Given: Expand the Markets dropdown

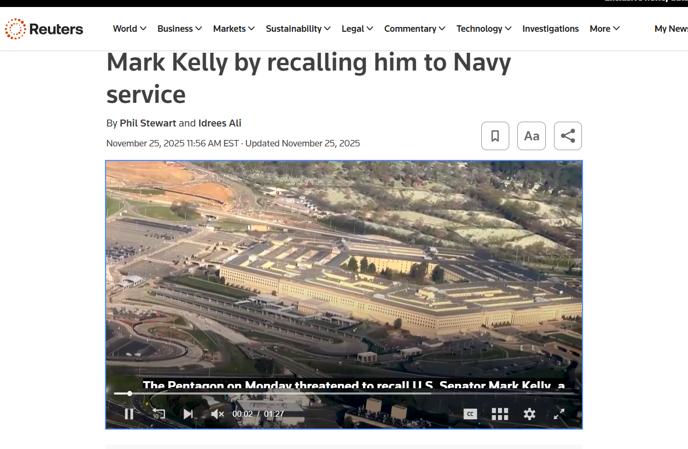Looking at the screenshot, I should 234,29.
